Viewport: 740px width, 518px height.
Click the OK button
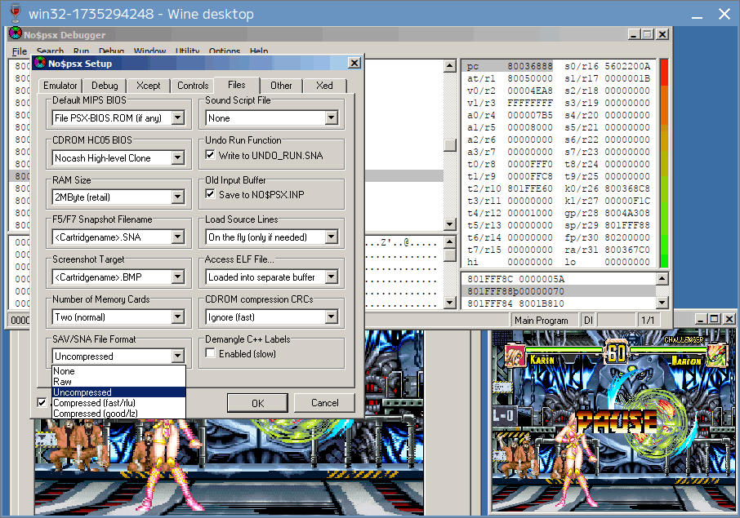[x=257, y=403]
